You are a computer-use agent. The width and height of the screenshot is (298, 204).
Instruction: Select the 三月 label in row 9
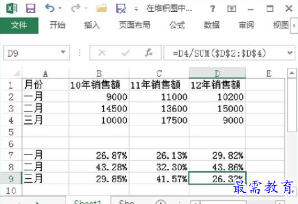[x=45, y=178]
